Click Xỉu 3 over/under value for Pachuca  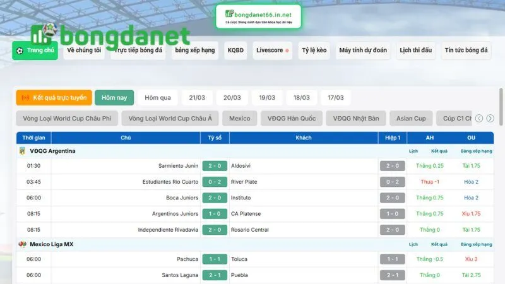click(471, 259)
